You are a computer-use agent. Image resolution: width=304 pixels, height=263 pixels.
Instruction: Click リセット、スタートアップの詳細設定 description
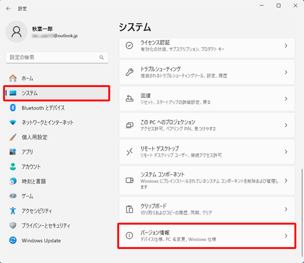(x=176, y=102)
